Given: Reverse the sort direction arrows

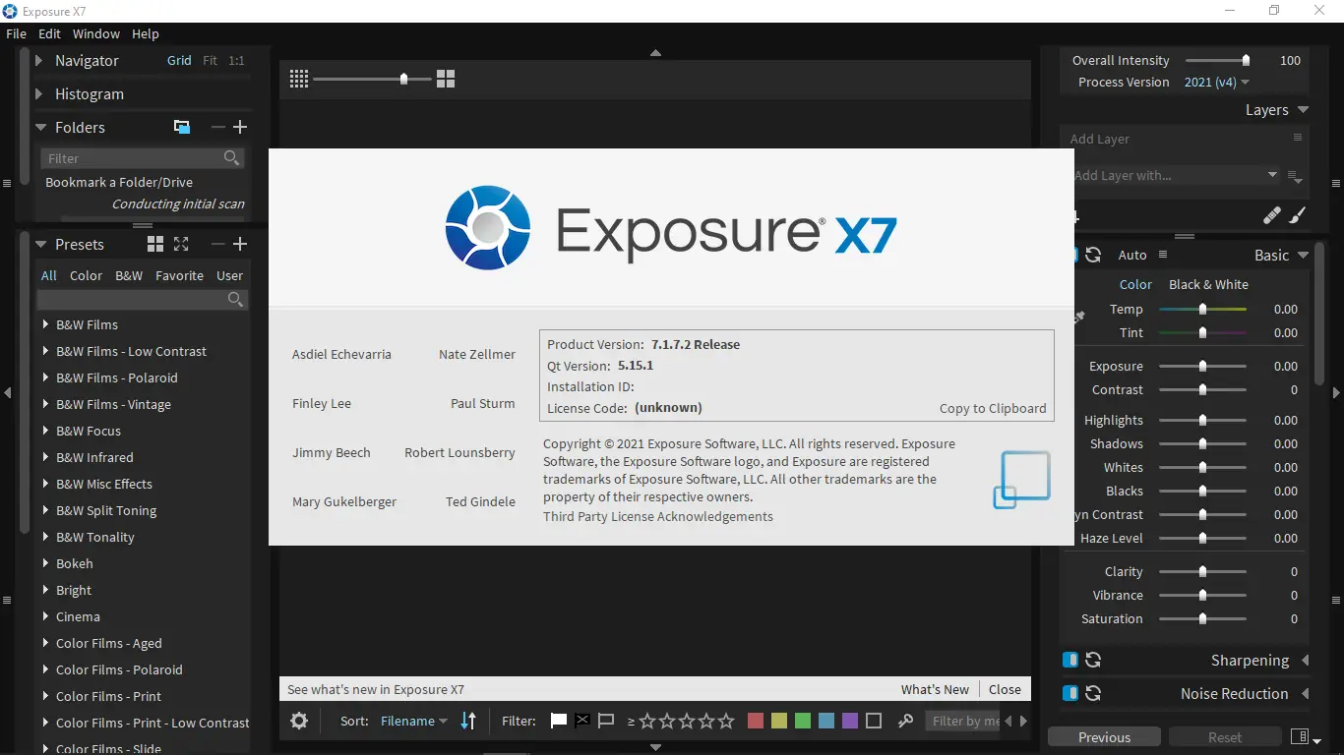Looking at the screenshot, I should (468, 721).
